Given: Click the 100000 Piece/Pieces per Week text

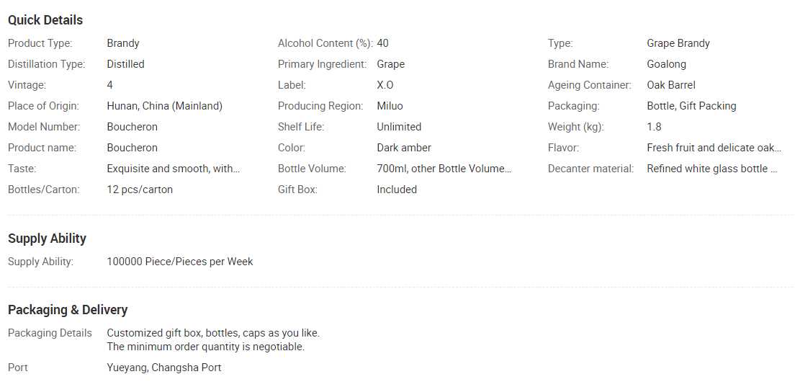Looking at the screenshot, I should click(179, 262).
